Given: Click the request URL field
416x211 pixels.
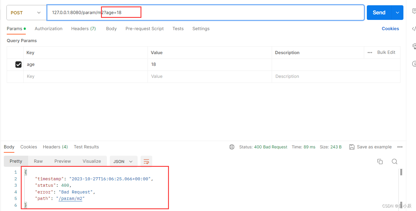Looking at the screenshot, I should click(206, 13).
